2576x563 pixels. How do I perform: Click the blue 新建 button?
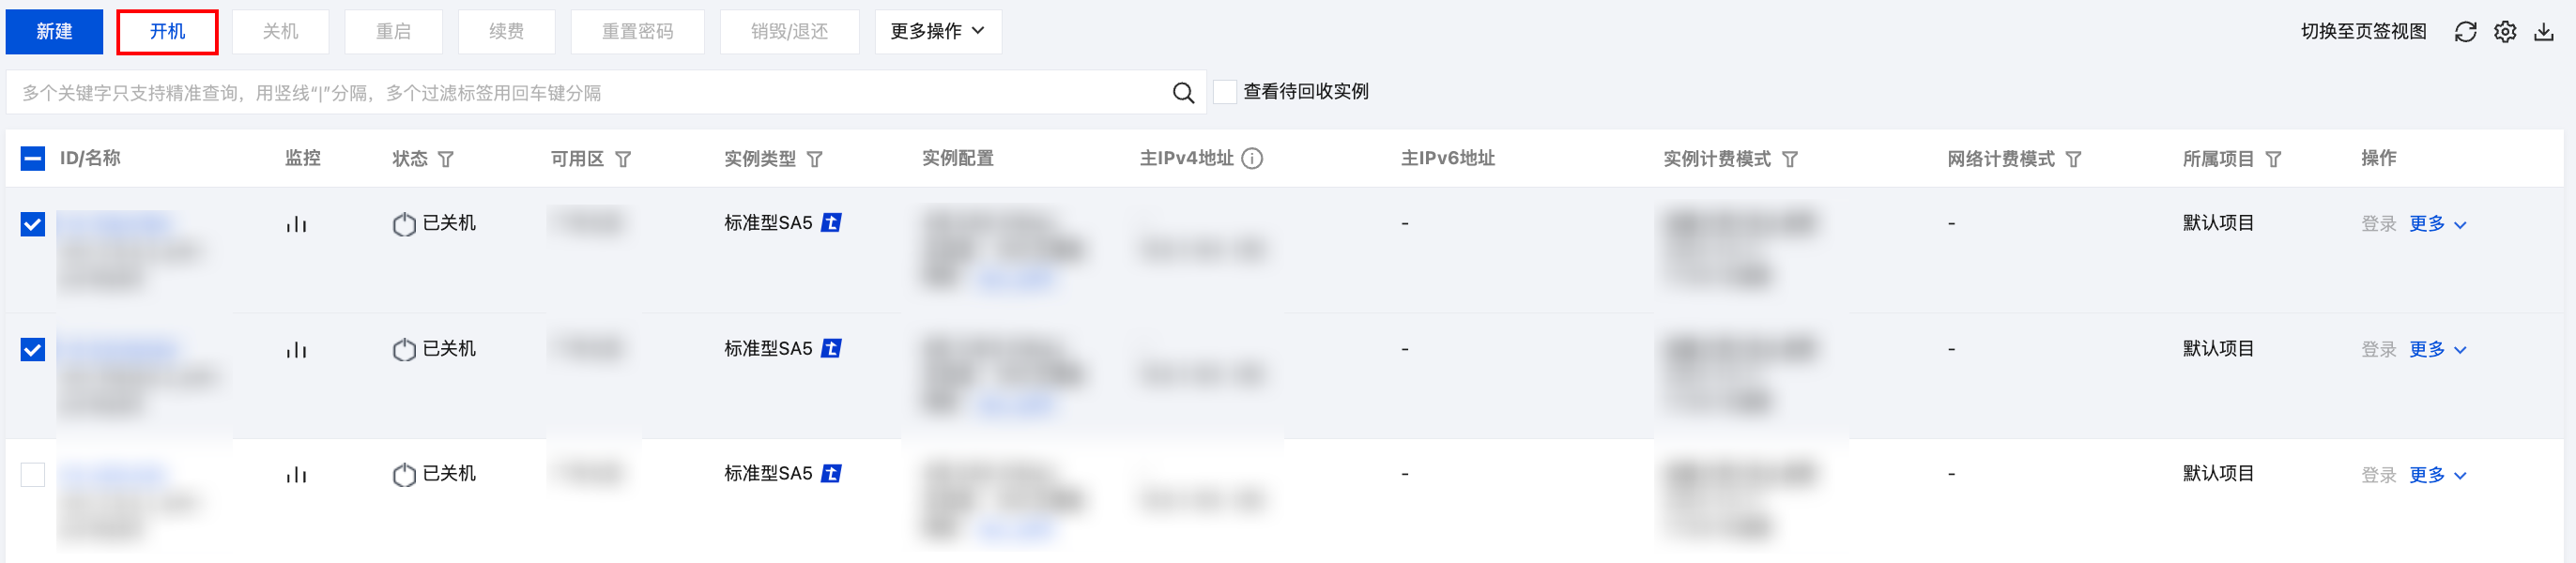pos(54,32)
